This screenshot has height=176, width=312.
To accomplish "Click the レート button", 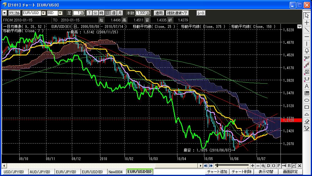I will (201, 13).
